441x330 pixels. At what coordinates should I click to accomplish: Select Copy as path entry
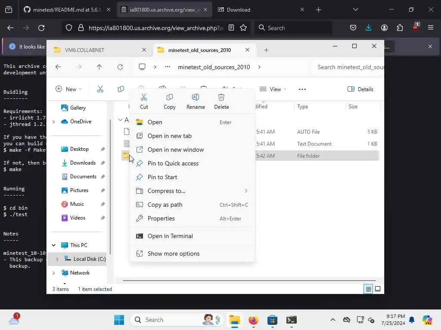pyautogui.click(x=193, y=205)
